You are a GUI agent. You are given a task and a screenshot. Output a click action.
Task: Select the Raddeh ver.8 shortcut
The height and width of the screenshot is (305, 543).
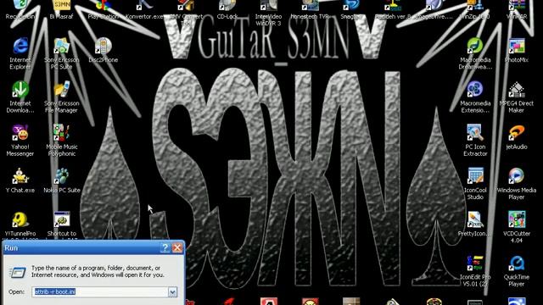click(x=392, y=8)
